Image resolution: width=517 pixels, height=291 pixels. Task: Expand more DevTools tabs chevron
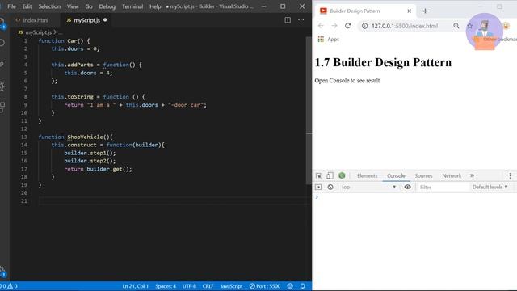coord(472,176)
